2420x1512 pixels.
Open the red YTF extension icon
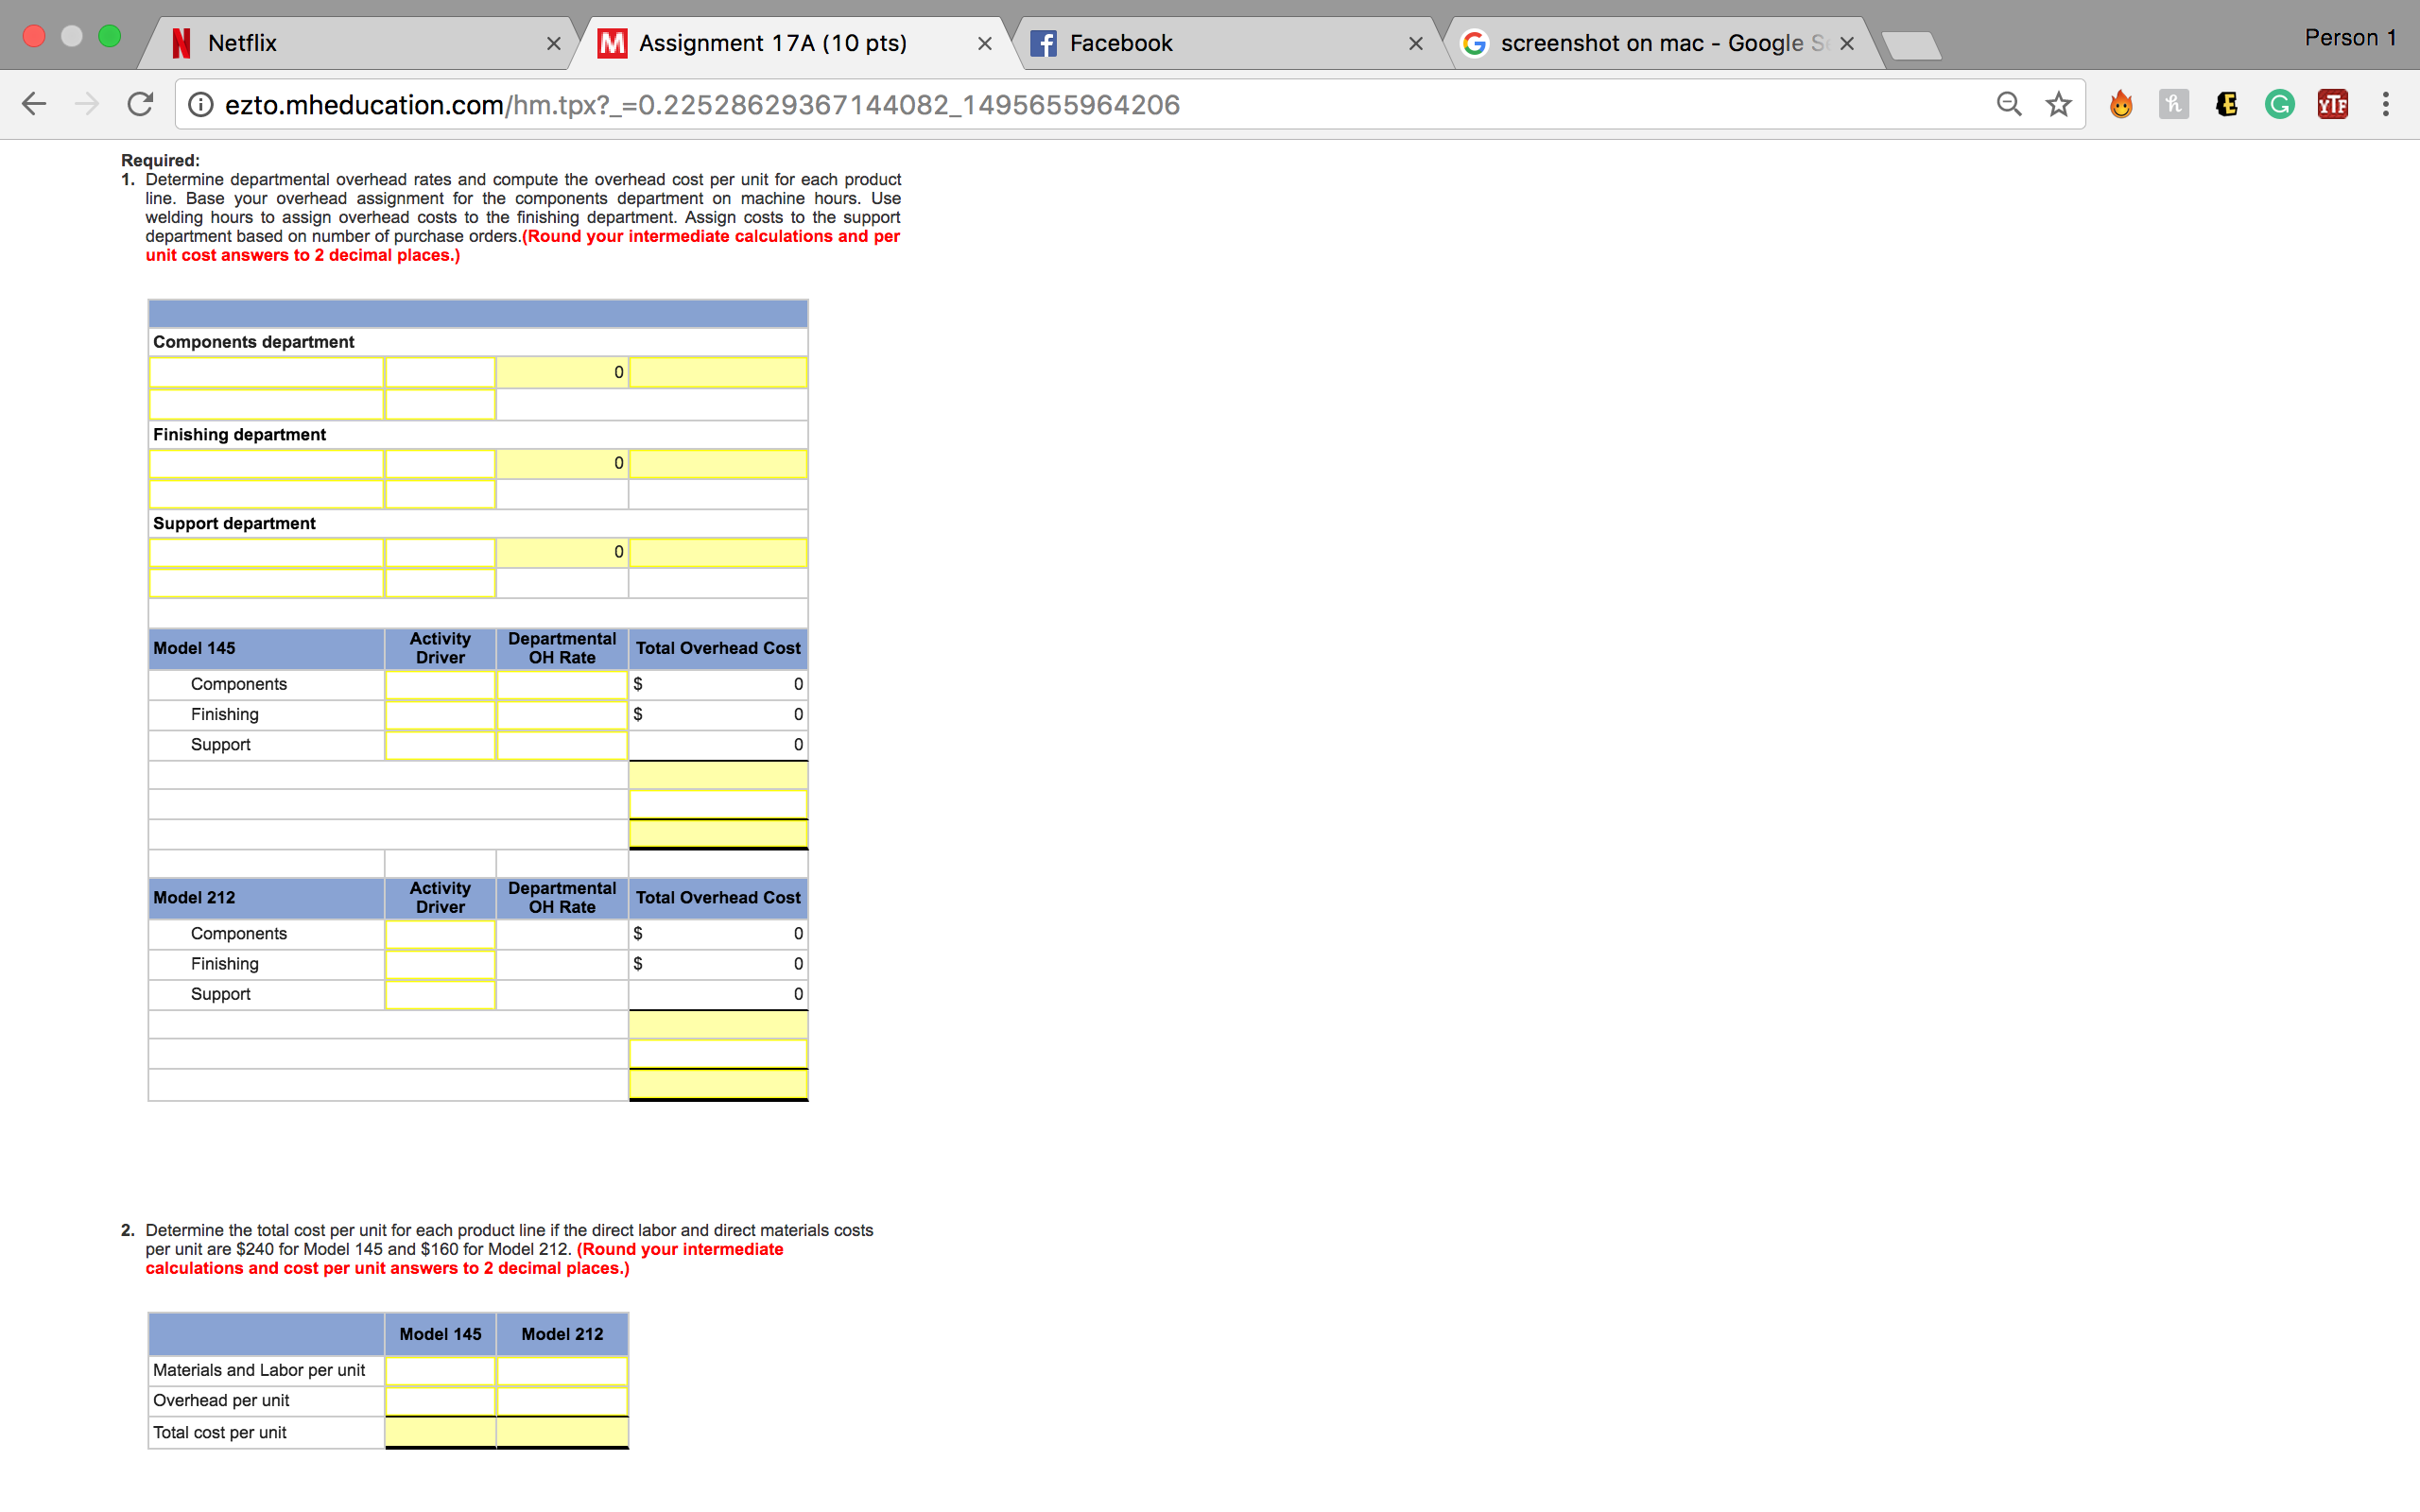coord(2332,104)
